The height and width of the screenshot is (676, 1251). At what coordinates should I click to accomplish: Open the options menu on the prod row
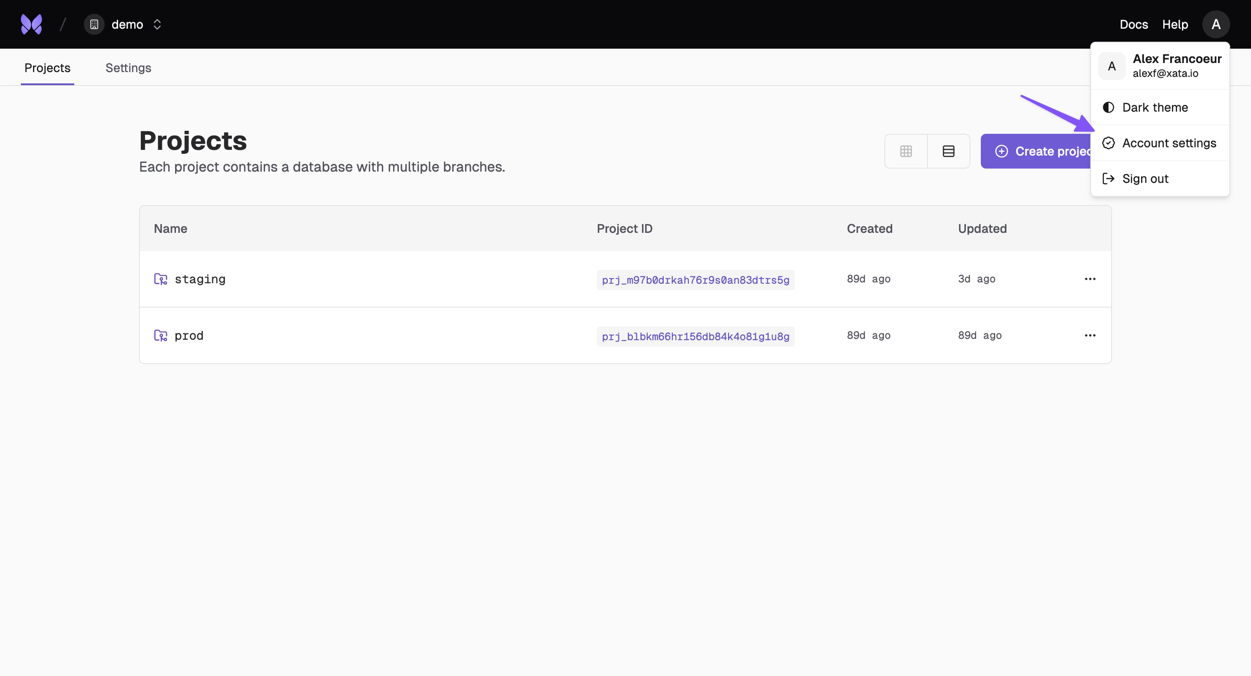[1090, 335]
